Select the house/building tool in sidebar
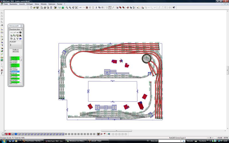This screenshot has width=229, height=143. pyautogui.click(x=2, y=48)
